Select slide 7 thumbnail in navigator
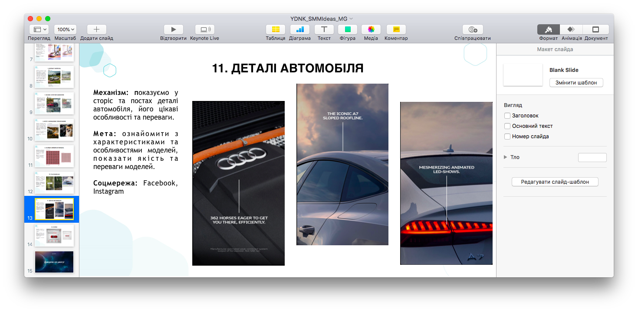 tap(54, 52)
